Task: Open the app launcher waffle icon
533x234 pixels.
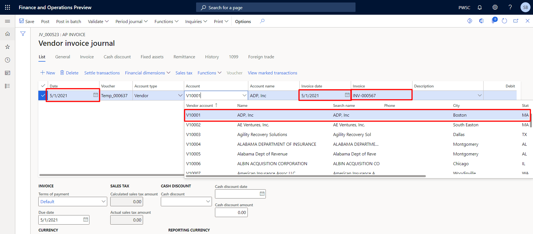Action: pyautogui.click(x=7, y=7)
